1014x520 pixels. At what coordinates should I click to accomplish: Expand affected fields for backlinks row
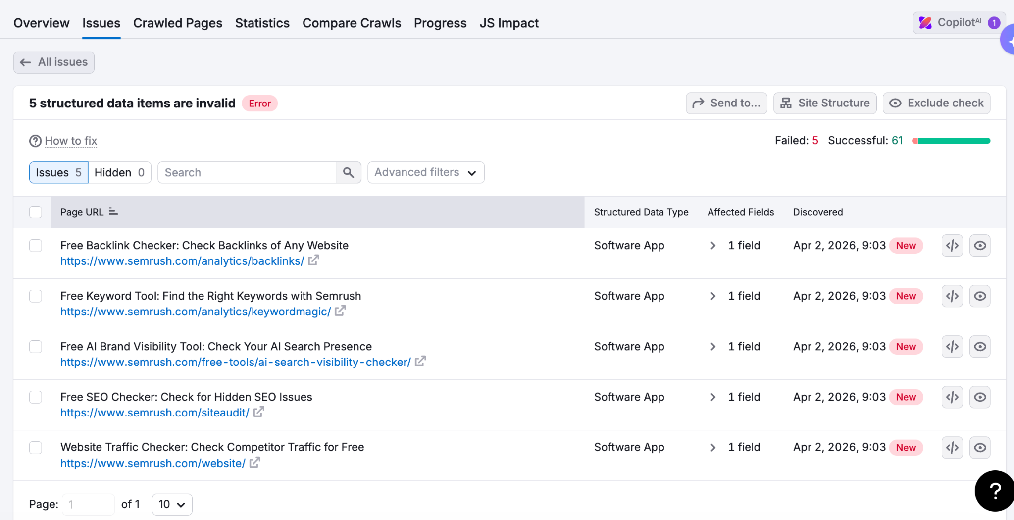(x=713, y=246)
